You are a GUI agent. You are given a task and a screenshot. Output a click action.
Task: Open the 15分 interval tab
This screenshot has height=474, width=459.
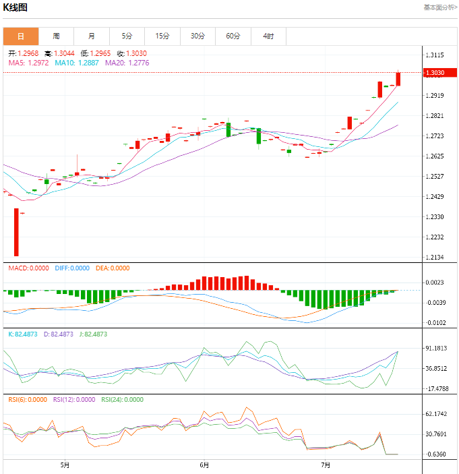coord(162,36)
